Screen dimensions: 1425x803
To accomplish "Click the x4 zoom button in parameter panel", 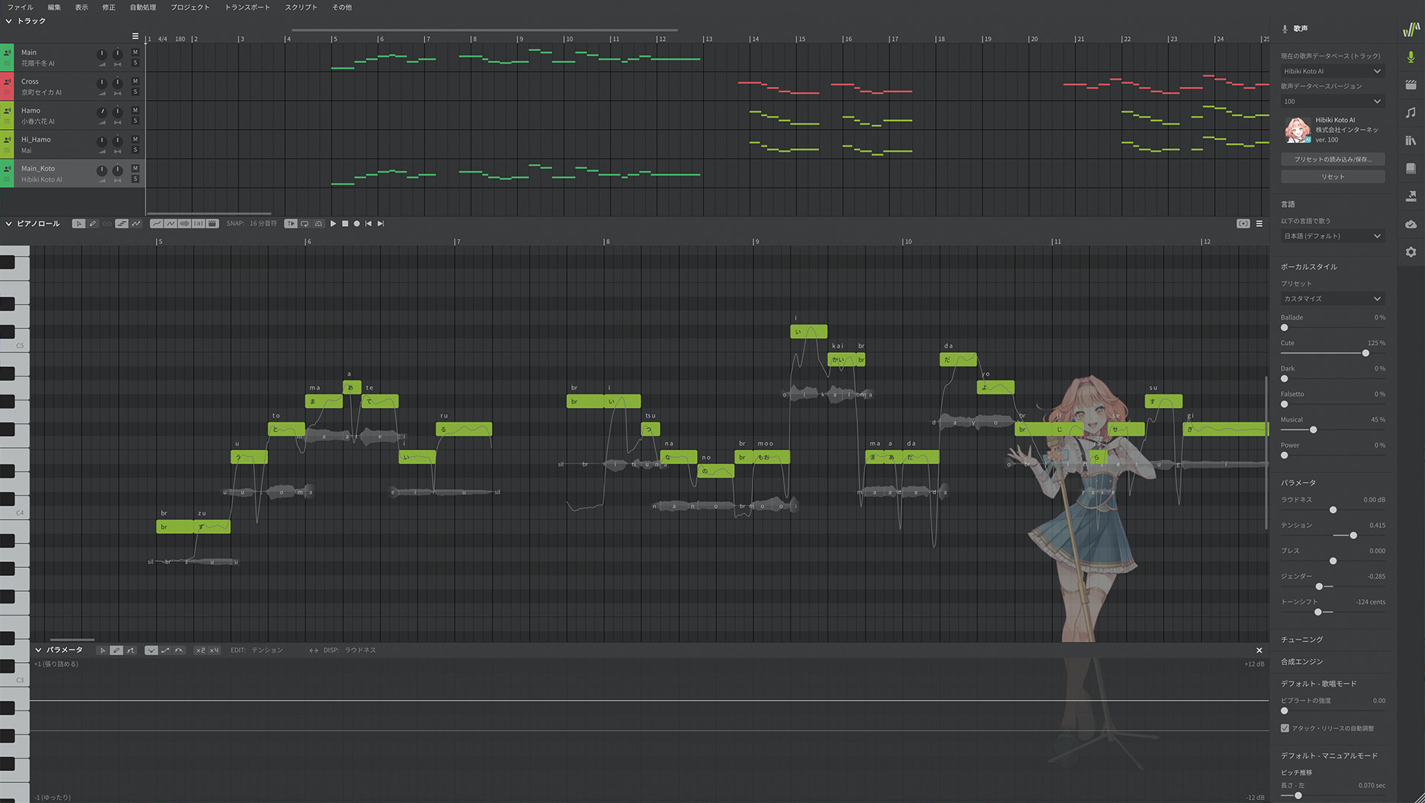I will pos(214,650).
